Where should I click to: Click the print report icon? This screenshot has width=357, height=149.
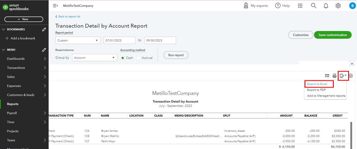334,76
